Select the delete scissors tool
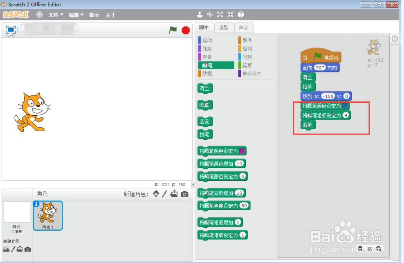 (210, 15)
